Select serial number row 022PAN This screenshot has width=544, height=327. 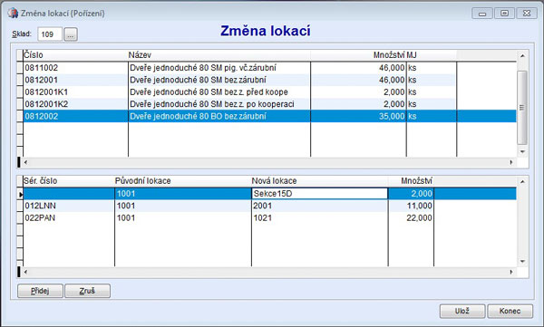(x=267, y=217)
